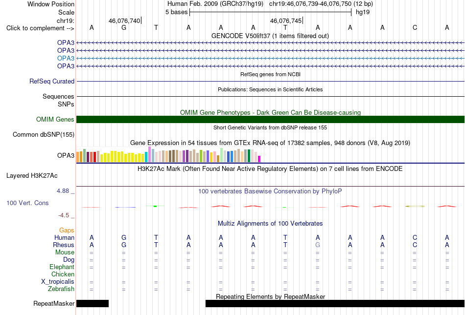Image resolution: width=465 pixels, height=315 pixels.
Task: Click the 'RefSeq Curated' track label
Action: click(x=52, y=82)
